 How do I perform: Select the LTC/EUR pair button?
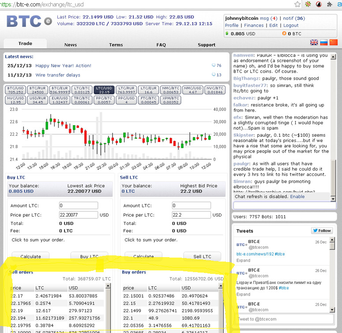coord(149,90)
